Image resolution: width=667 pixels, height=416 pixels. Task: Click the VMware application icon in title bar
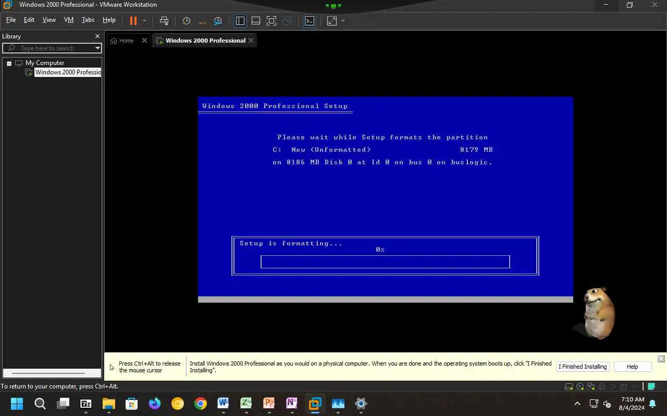point(7,5)
